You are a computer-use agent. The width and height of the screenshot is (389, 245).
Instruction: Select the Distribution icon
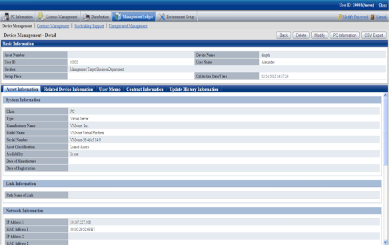coord(87,17)
